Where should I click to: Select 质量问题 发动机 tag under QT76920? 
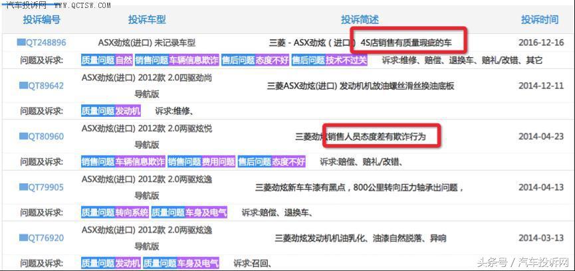tap(111, 263)
